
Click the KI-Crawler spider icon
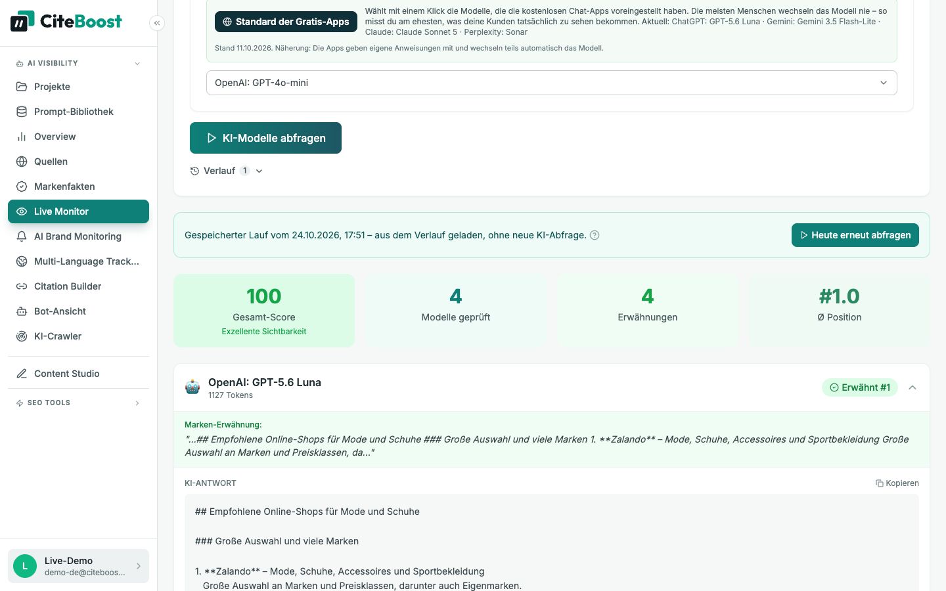tap(22, 336)
